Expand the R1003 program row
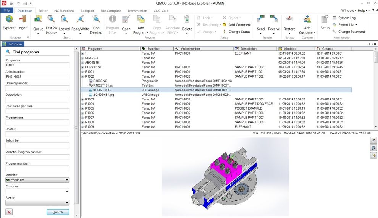The height and width of the screenshot is (218, 378). point(82,99)
